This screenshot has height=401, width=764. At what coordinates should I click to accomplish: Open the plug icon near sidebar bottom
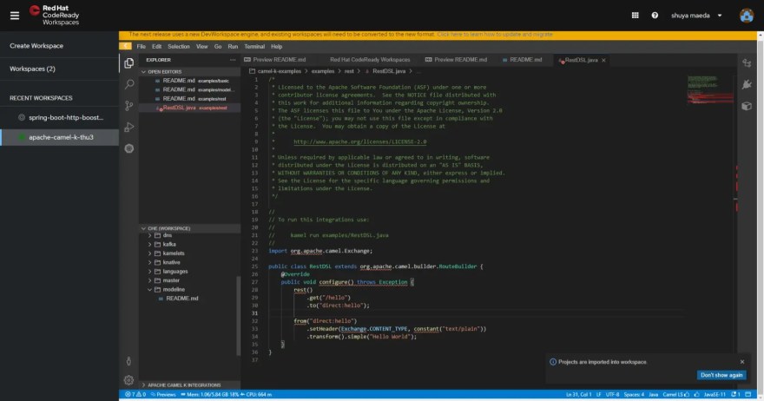click(x=128, y=361)
